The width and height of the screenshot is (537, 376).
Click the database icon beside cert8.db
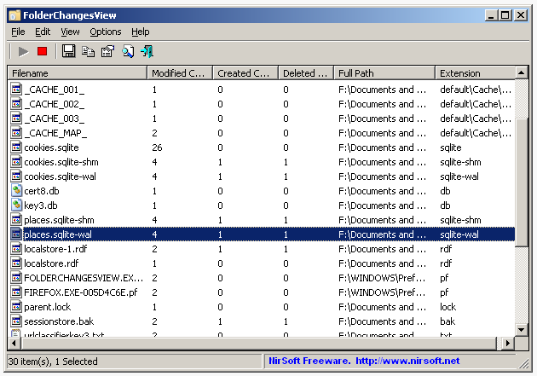(x=16, y=191)
